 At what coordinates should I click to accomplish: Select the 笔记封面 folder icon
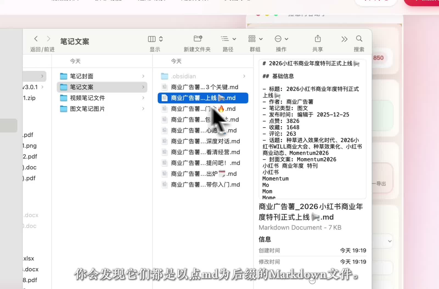[64, 76]
